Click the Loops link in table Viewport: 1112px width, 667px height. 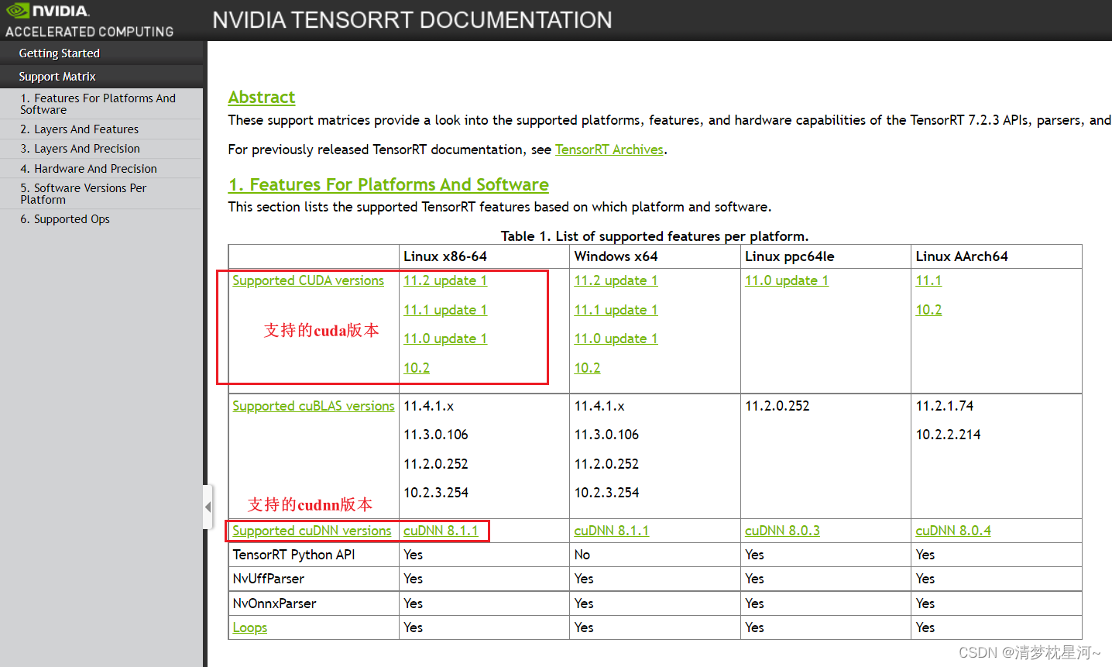click(249, 627)
